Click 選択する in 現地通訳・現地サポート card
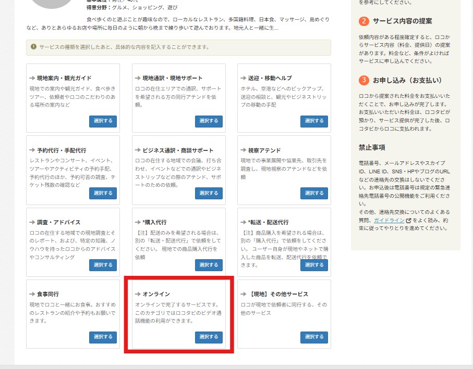473x369 pixels. click(209, 121)
